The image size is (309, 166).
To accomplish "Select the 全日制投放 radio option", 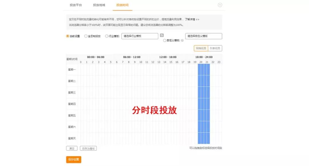I will pos(85,36).
